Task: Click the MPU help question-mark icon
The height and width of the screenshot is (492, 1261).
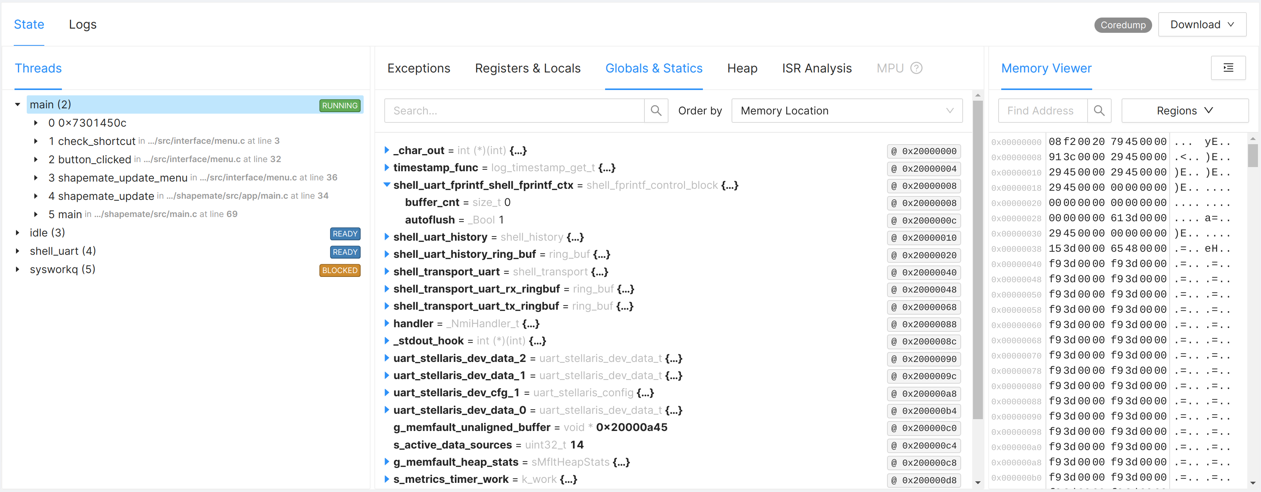Action: [x=916, y=68]
